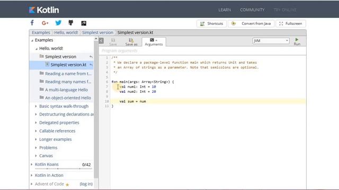Click the Advent of Code star icon

[x=67, y=185]
